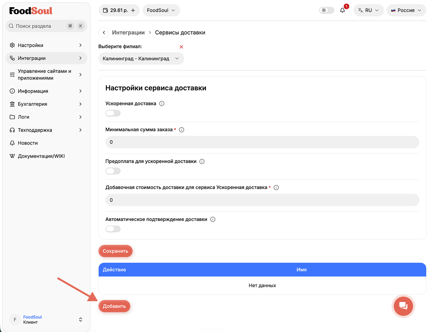Click the FoodSoul Клиент account name

pos(32,320)
